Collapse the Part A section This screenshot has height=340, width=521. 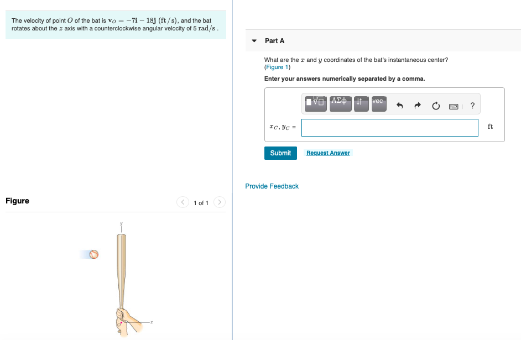click(x=253, y=40)
